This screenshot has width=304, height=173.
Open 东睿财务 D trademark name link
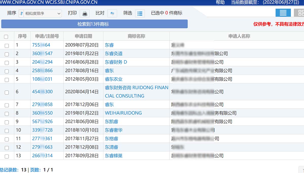coord(116,62)
